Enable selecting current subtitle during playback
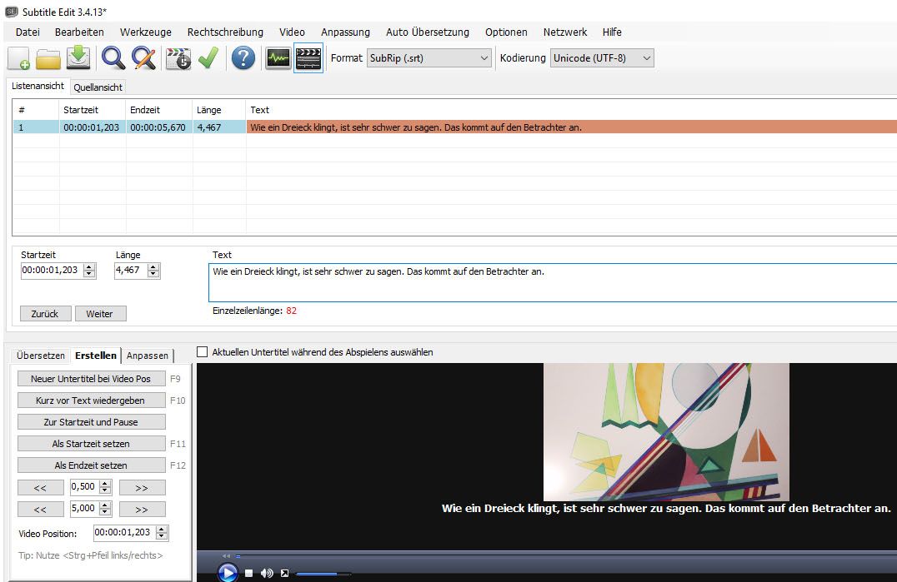This screenshot has height=582, width=897. [x=202, y=352]
